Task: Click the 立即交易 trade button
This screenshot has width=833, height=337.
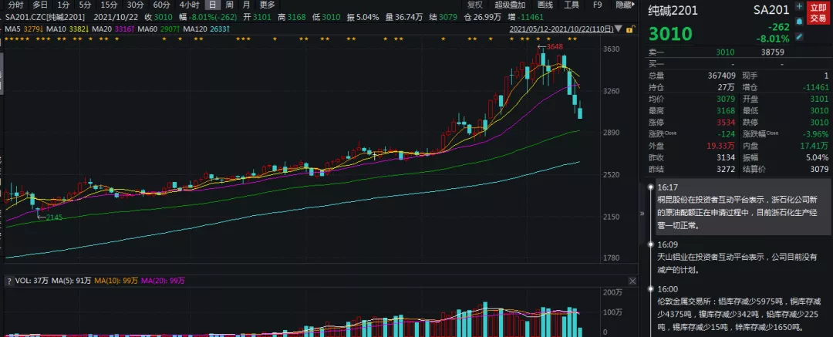Action: coord(818,13)
